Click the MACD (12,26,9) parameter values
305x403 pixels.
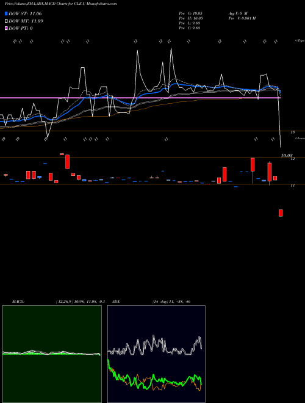point(81,302)
